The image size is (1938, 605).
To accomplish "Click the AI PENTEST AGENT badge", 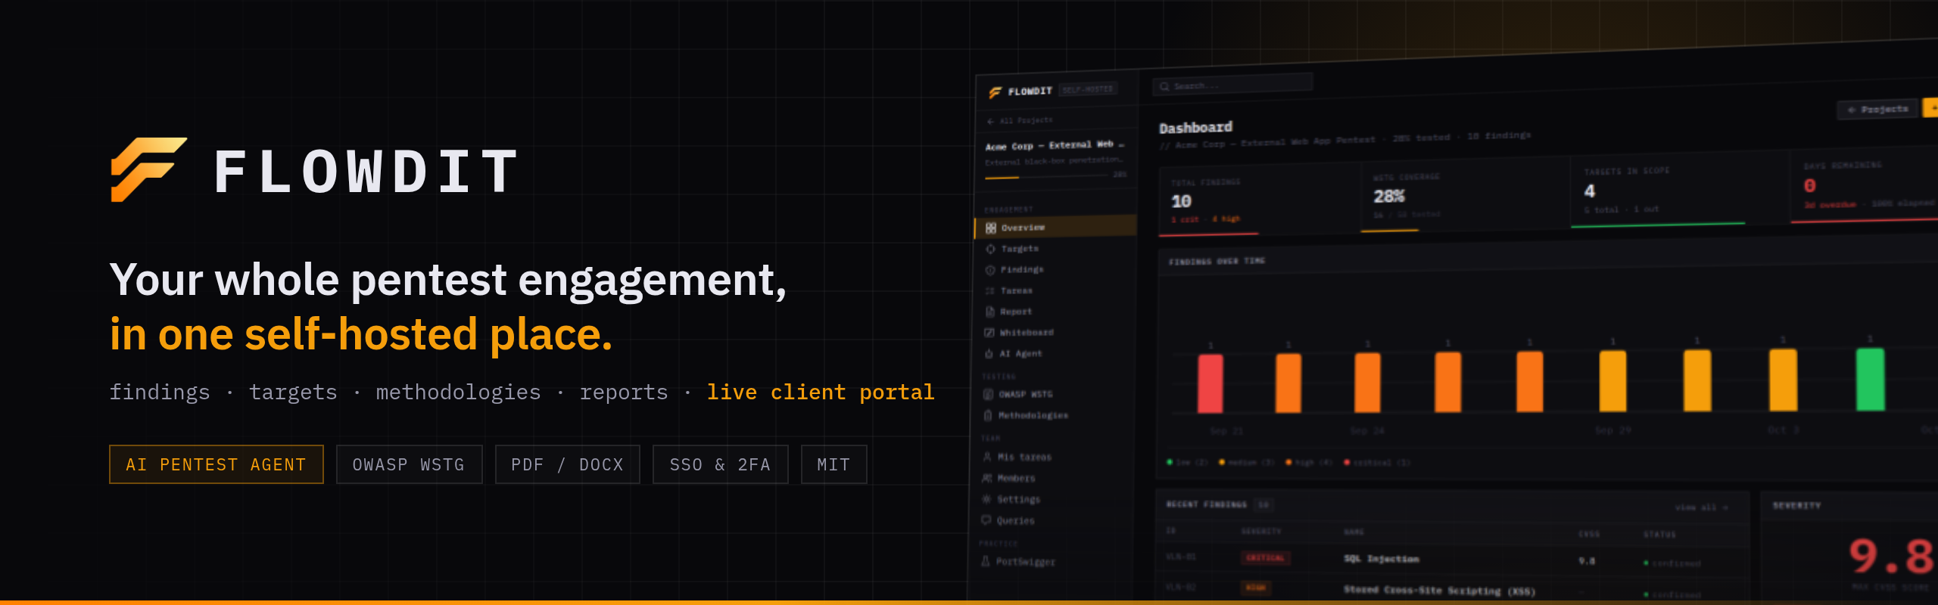I will point(217,464).
